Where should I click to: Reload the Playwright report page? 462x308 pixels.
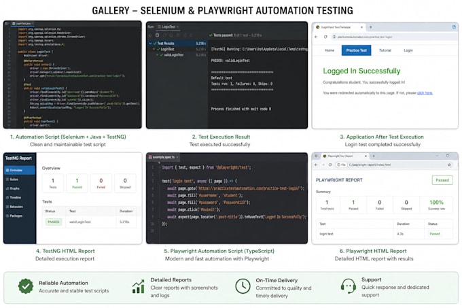pos(330,165)
